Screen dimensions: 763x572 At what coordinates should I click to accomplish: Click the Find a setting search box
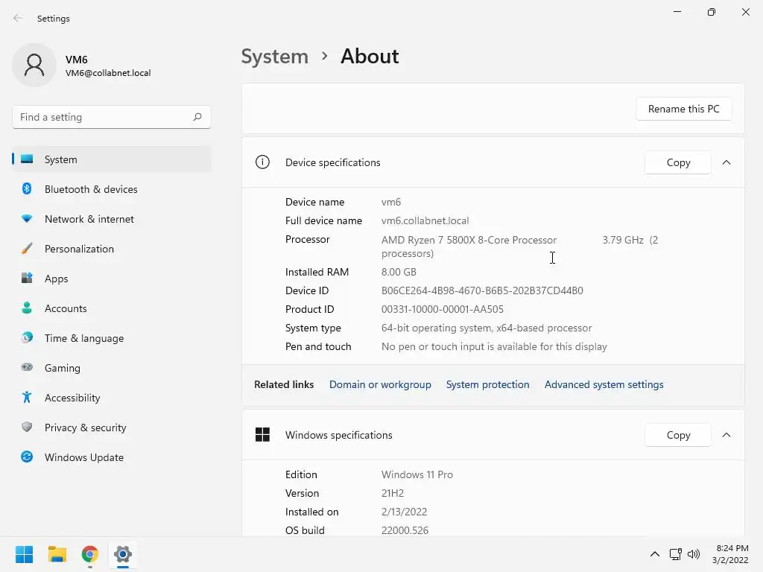pyautogui.click(x=112, y=117)
